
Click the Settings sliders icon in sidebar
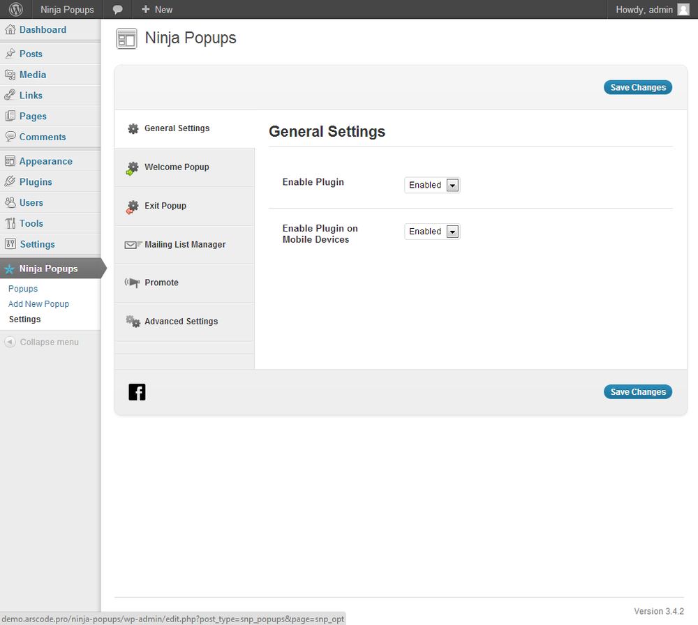[x=10, y=243]
